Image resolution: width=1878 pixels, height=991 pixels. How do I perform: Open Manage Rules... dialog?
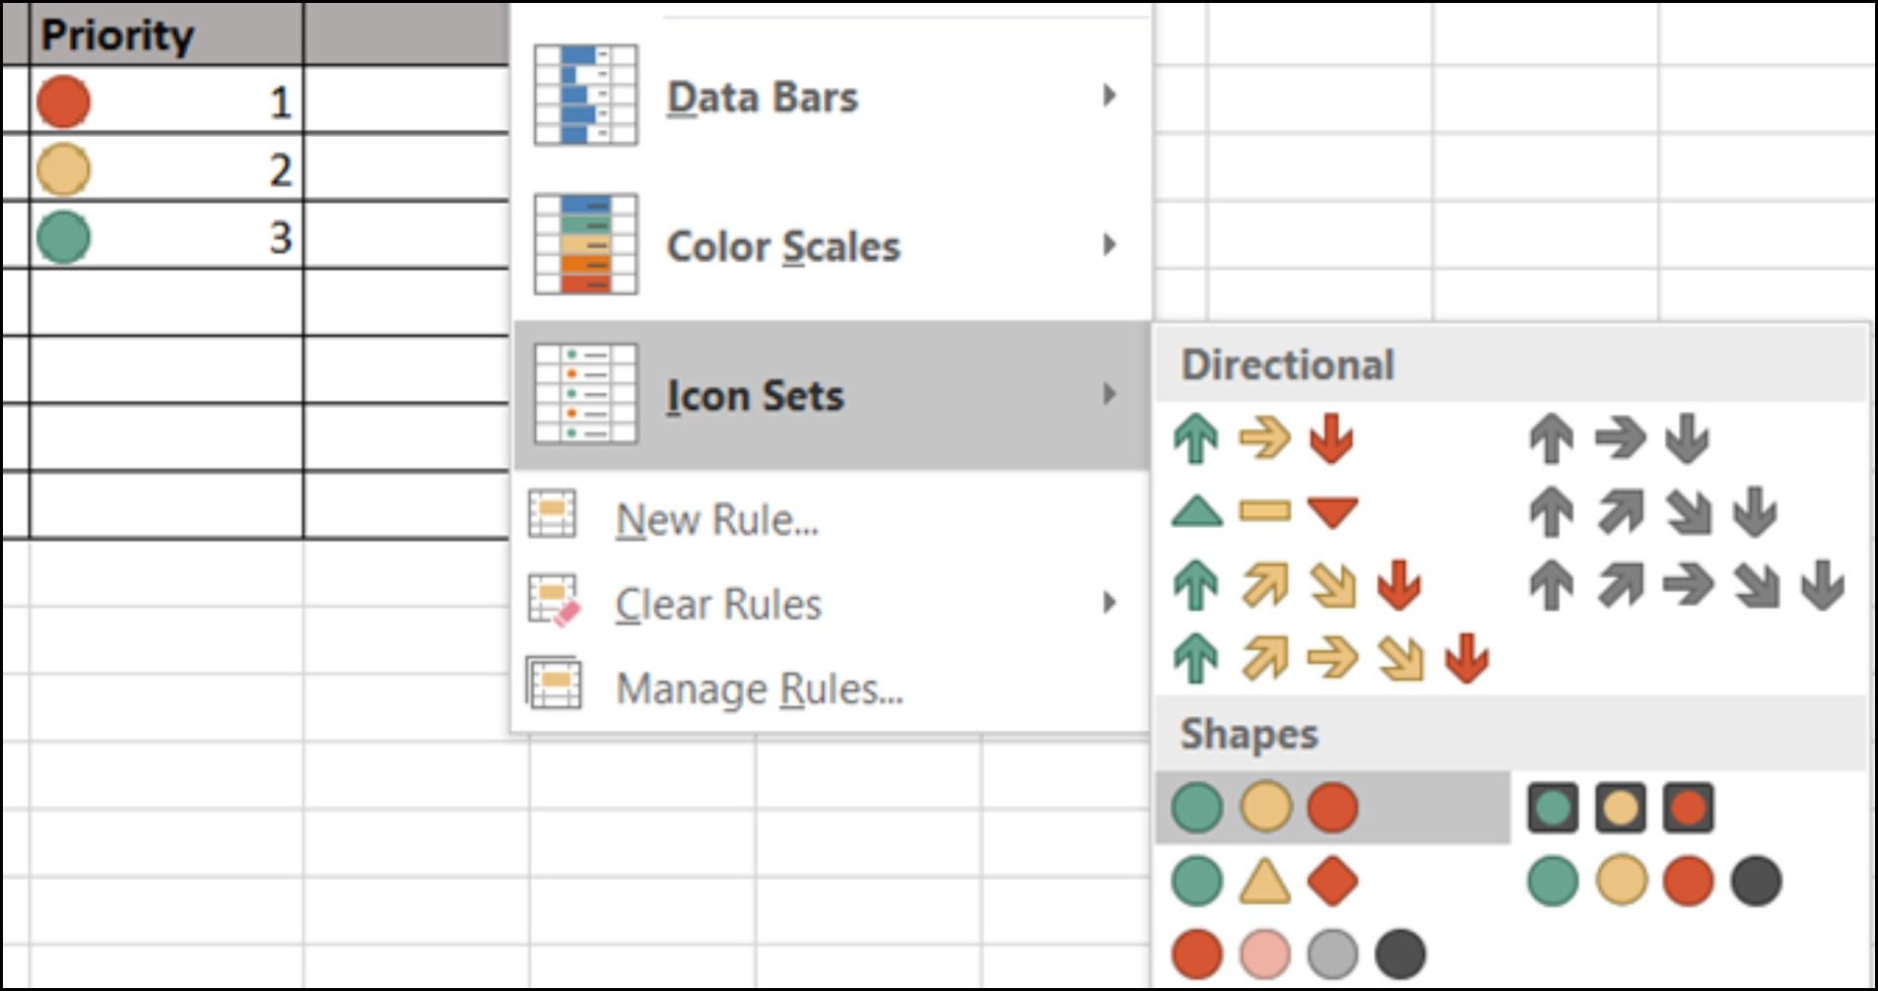[759, 689]
